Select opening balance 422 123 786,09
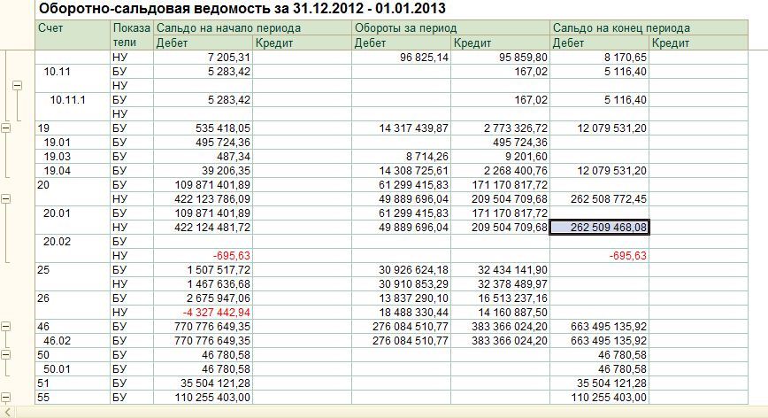Image resolution: width=768 pixels, height=418 pixels. point(212,199)
